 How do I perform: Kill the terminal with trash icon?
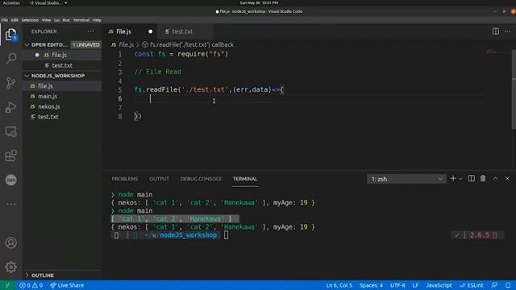coord(483,179)
